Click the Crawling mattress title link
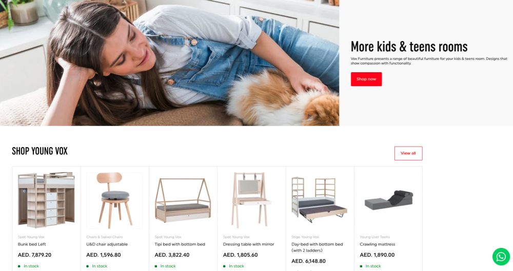This screenshot has height=271, width=513. tap(377, 244)
